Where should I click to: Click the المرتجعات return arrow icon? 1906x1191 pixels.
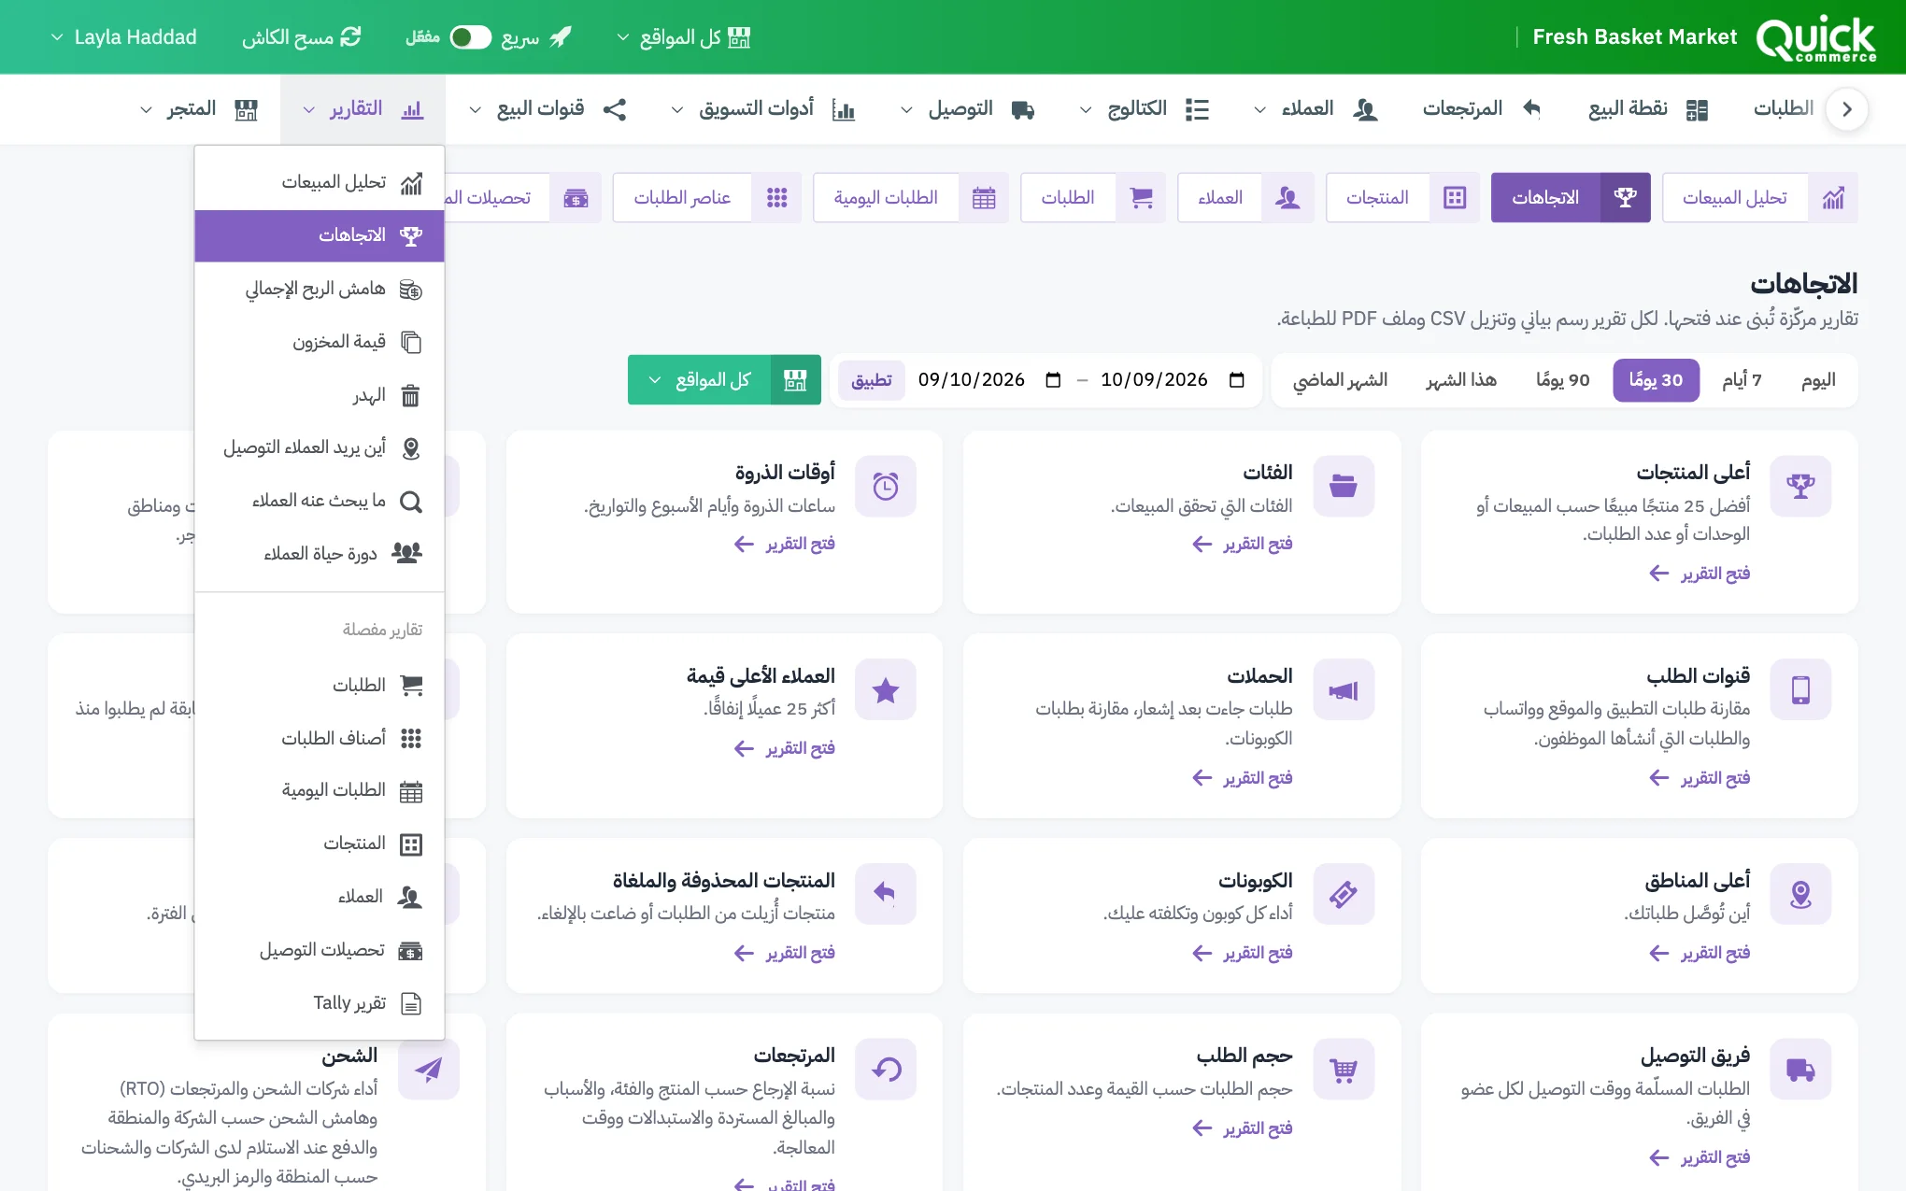click(1531, 109)
